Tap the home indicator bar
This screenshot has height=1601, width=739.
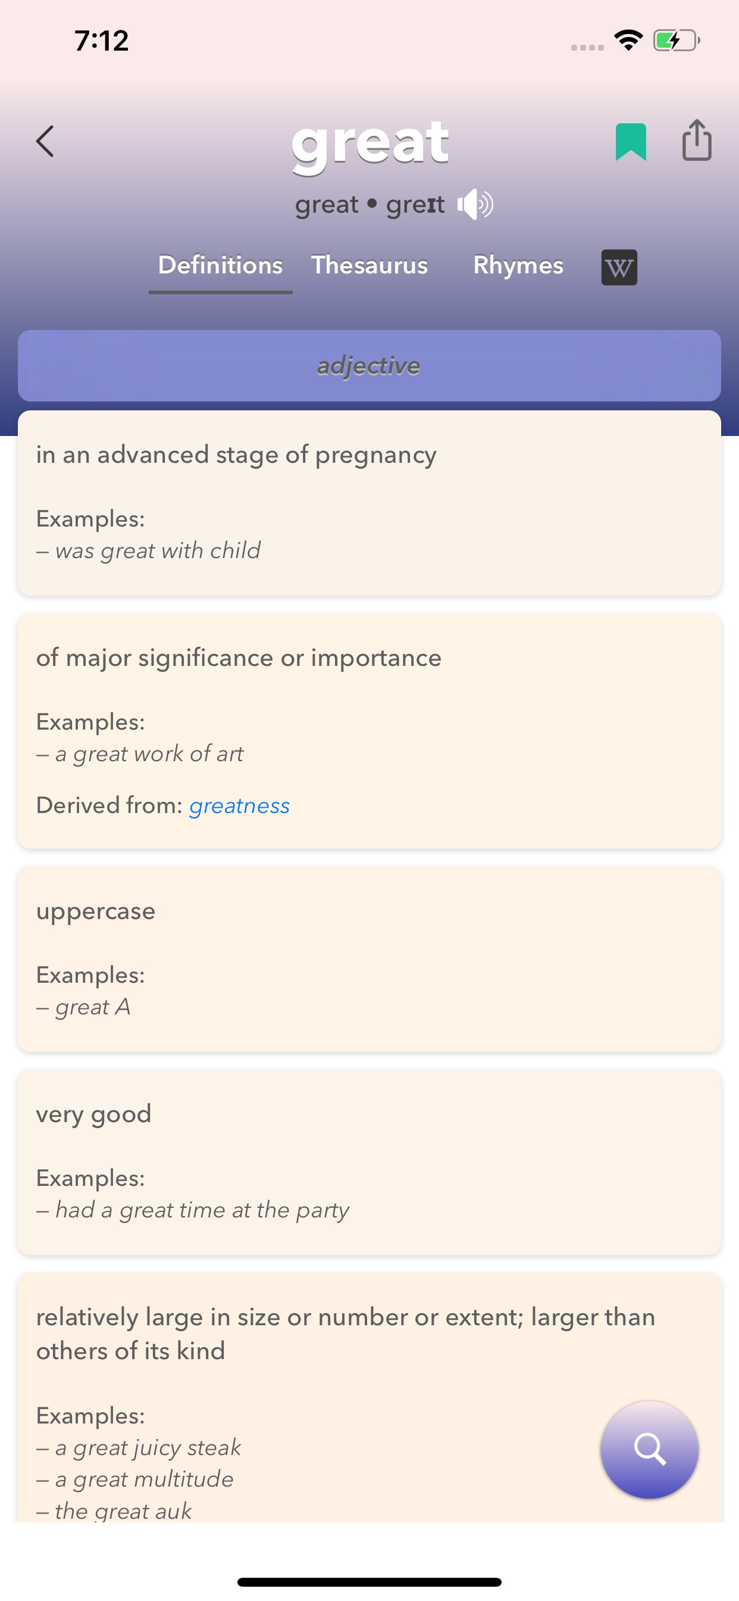coord(369,1582)
